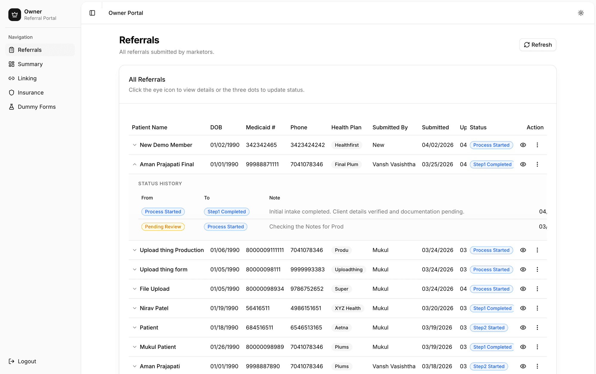596x374 pixels.
Task: Open the Summary section
Action: pyautogui.click(x=30, y=64)
